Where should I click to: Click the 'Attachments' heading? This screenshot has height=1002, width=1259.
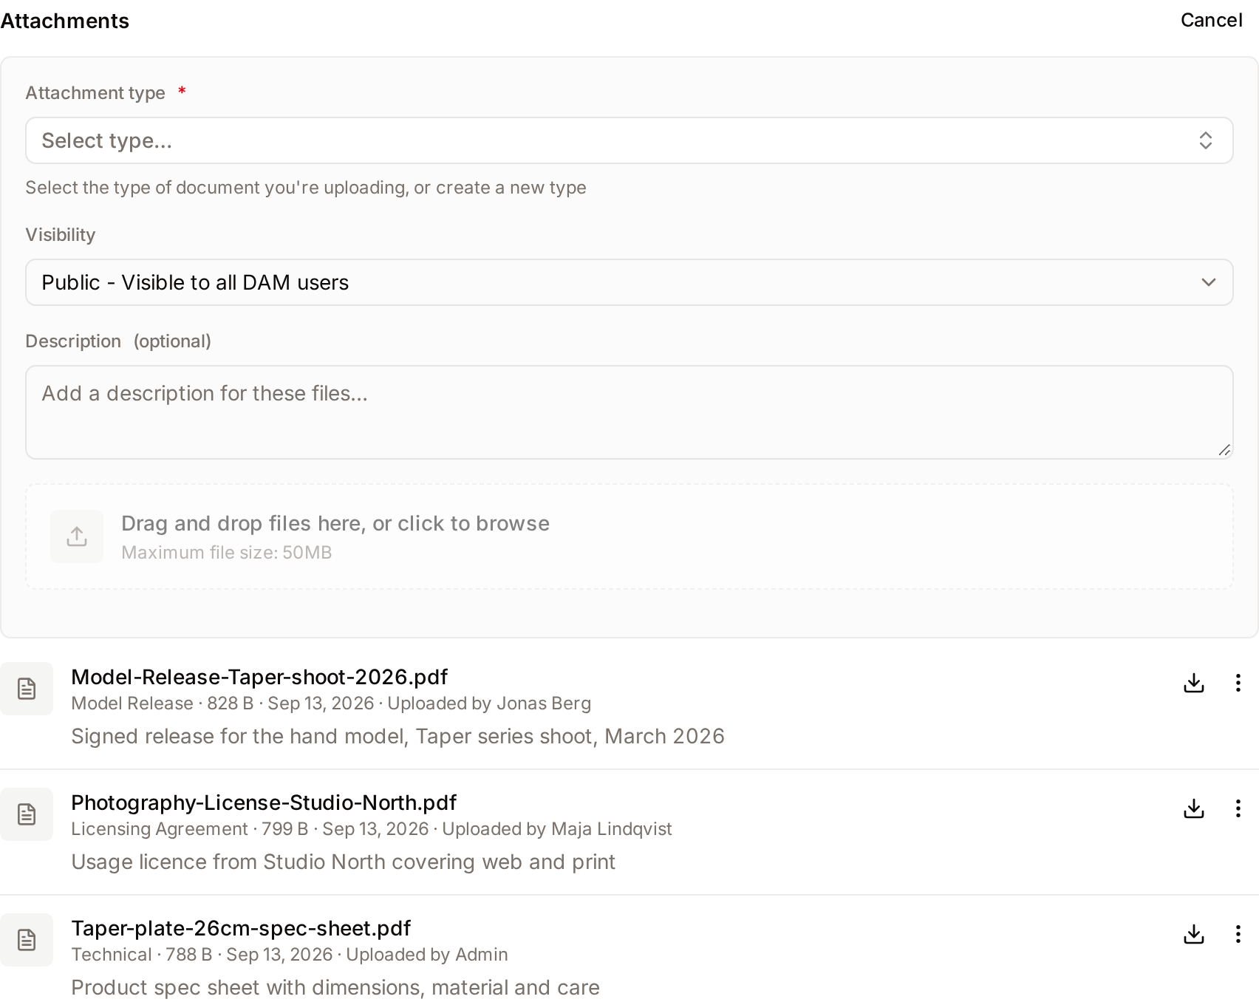pyautogui.click(x=65, y=21)
